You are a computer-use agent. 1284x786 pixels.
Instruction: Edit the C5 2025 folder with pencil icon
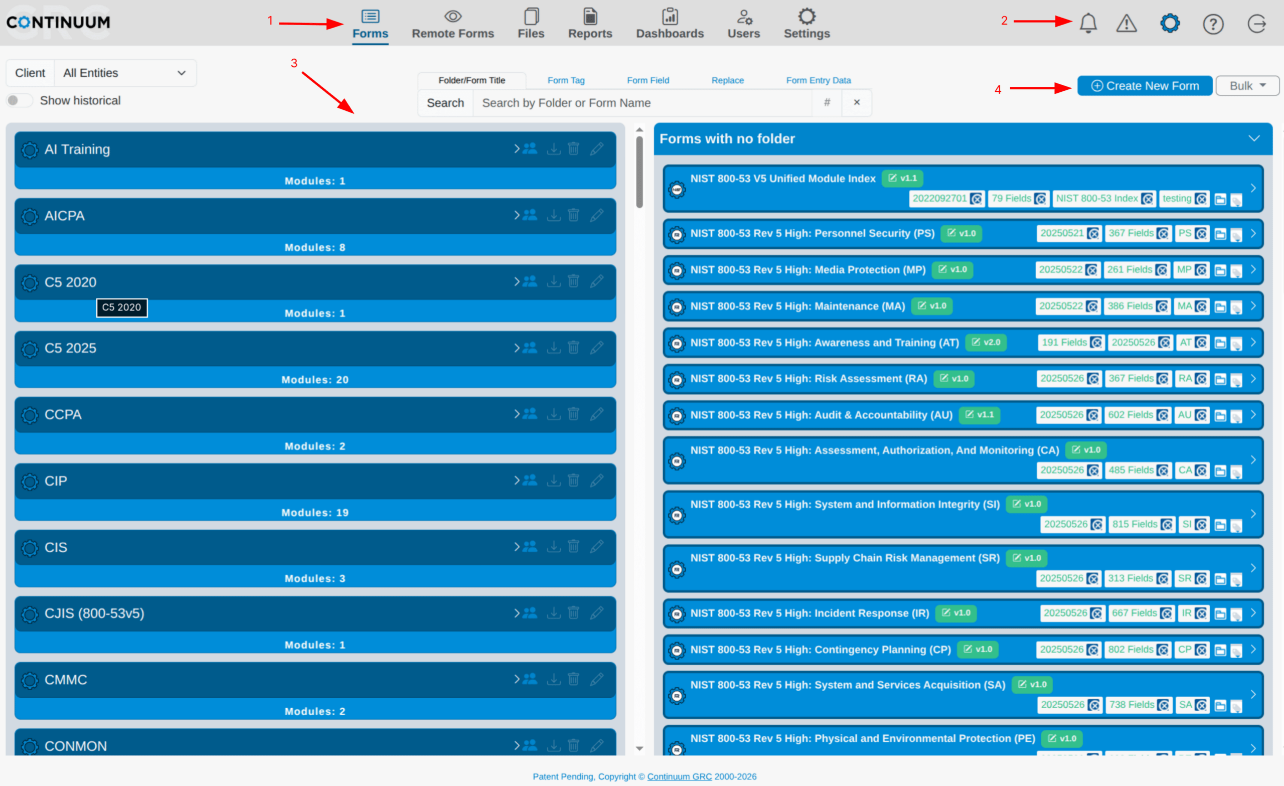pyautogui.click(x=597, y=347)
